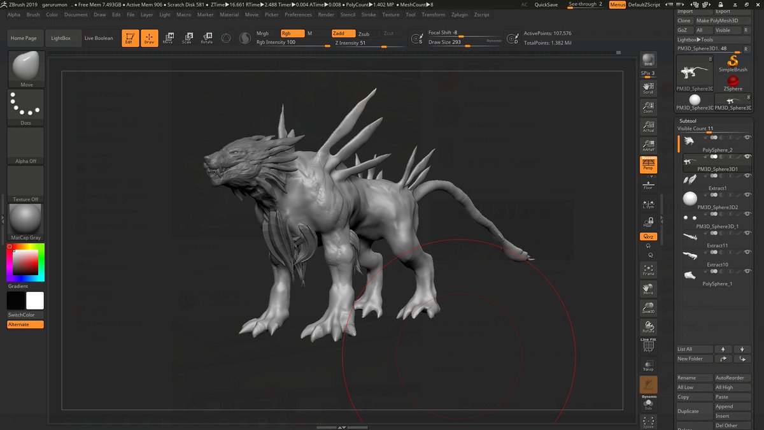Toggle the Ghost transparency button
764x430 pixels.
coord(648,385)
